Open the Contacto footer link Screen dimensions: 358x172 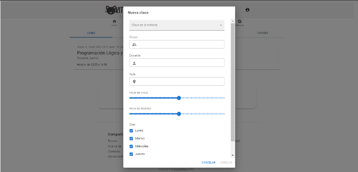(114, 152)
